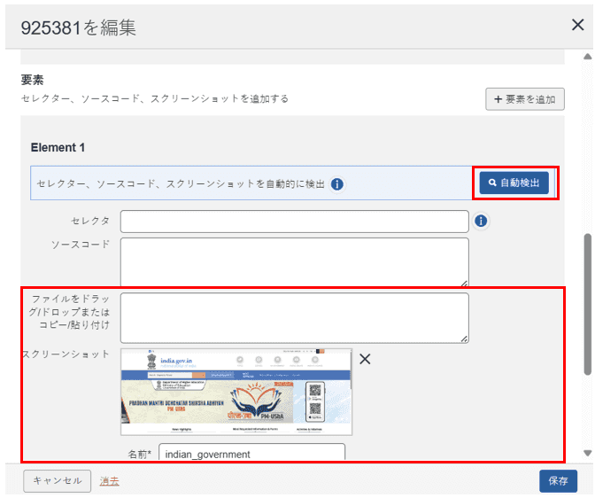Click the file drag/drop paste area
This screenshot has width=595, height=498.
294,317
